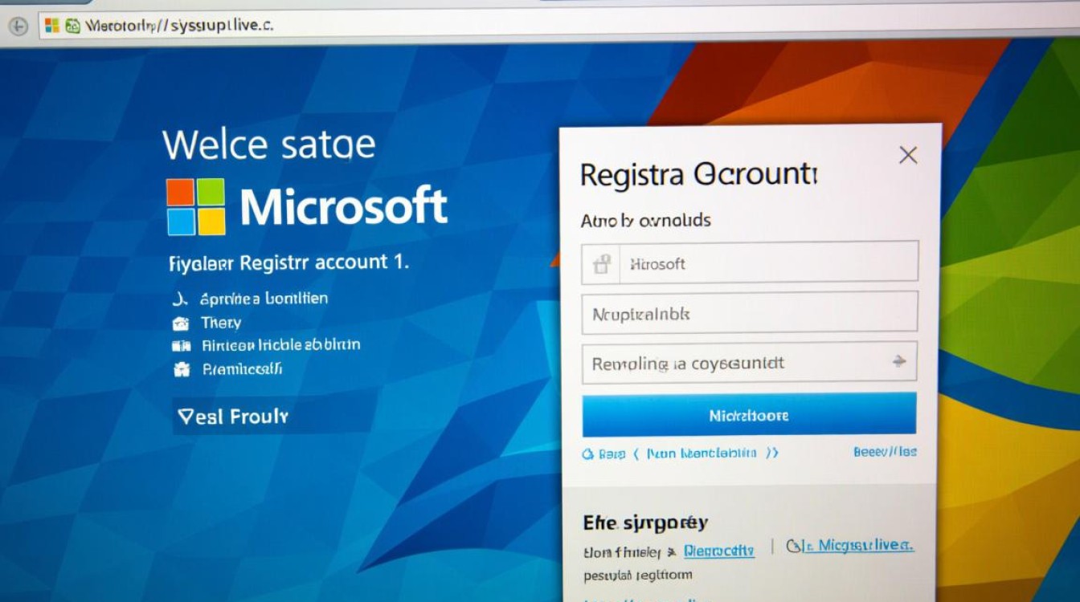Click the blue 'Nickshoore' button
This screenshot has height=602, width=1080.
tap(749, 415)
